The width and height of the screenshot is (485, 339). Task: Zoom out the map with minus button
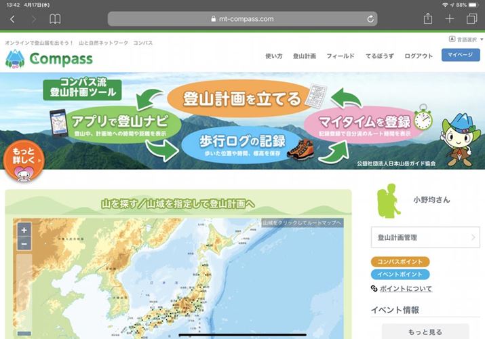click(x=24, y=244)
